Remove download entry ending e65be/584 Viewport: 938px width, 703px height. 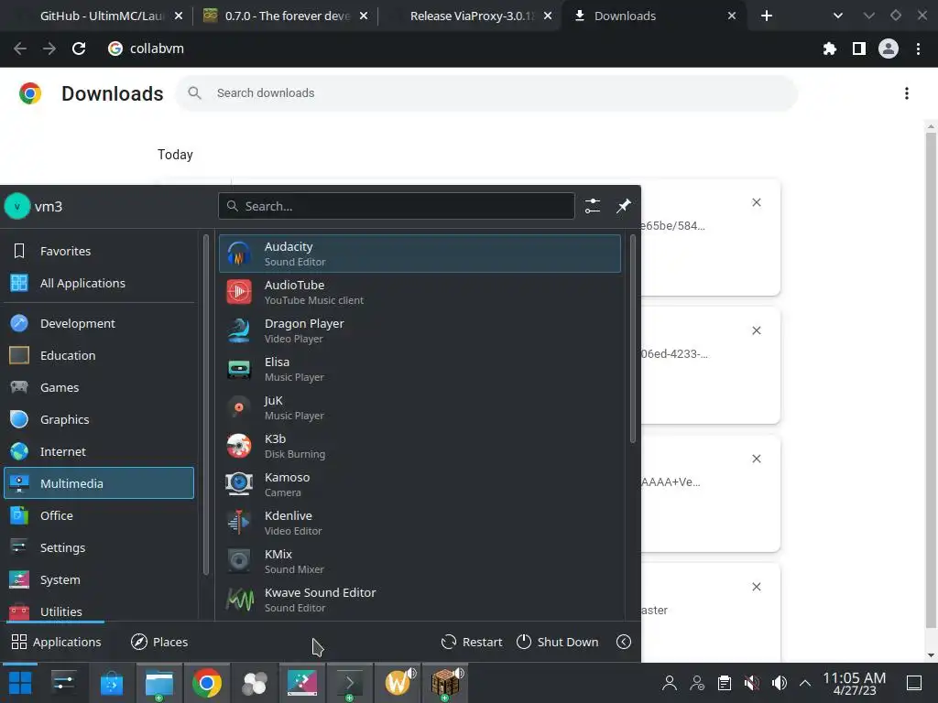coord(756,202)
